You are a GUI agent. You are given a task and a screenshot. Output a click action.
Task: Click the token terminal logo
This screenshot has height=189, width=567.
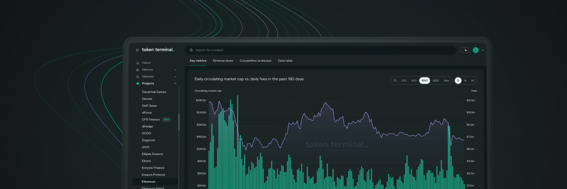coord(158,50)
